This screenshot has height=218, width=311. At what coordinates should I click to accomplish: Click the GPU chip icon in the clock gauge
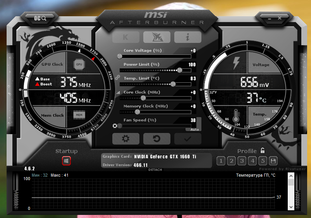pos(79,64)
